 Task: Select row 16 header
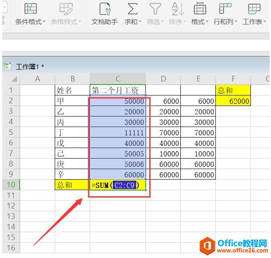click(11, 247)
